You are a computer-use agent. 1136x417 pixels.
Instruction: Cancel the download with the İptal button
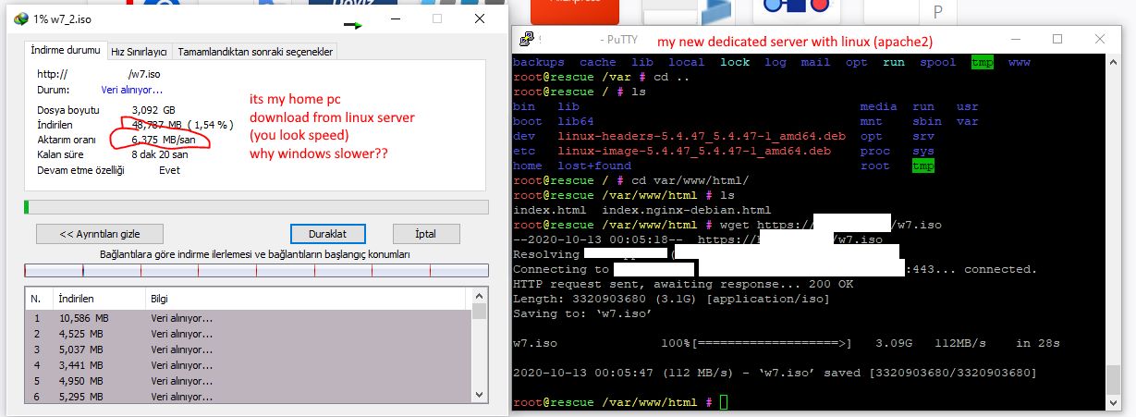[426, 234]
